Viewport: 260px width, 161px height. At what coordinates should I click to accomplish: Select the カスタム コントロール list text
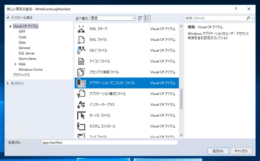click(102, 126)
